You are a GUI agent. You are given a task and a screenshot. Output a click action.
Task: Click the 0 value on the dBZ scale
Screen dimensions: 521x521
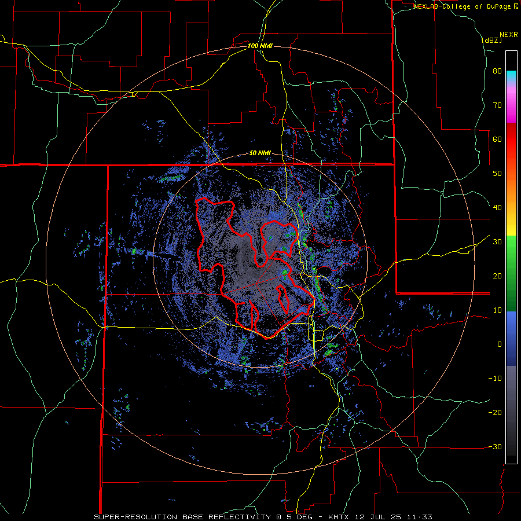(500, 344)
